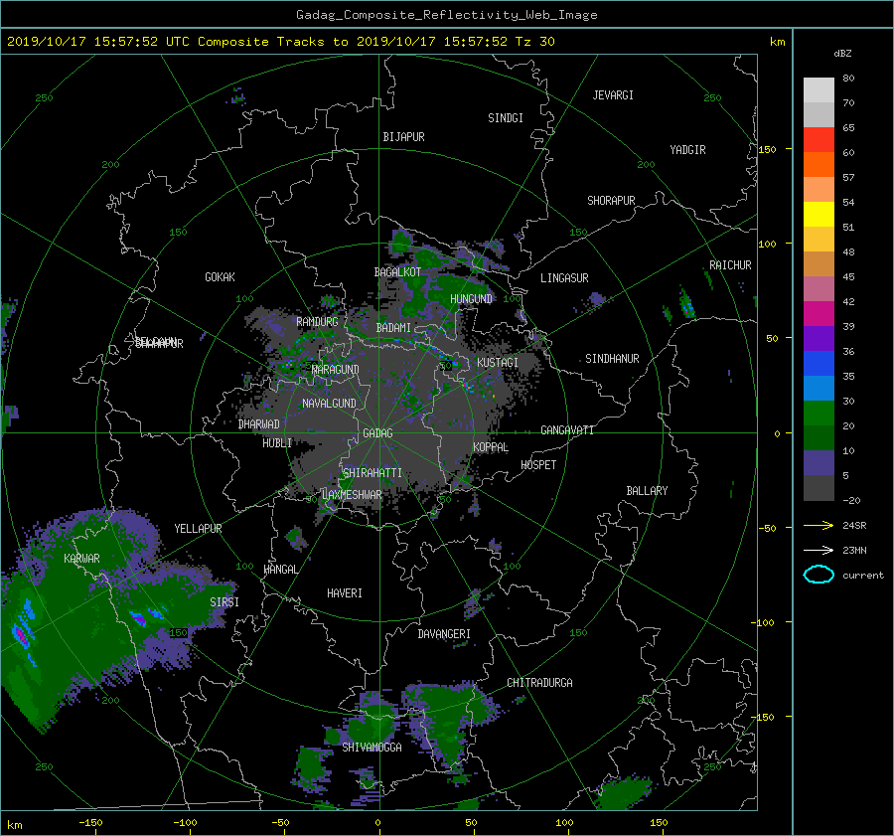The image size is (894, 836).
Task: Click the LAXMESHWAR city label
Action: pos(352,495)
